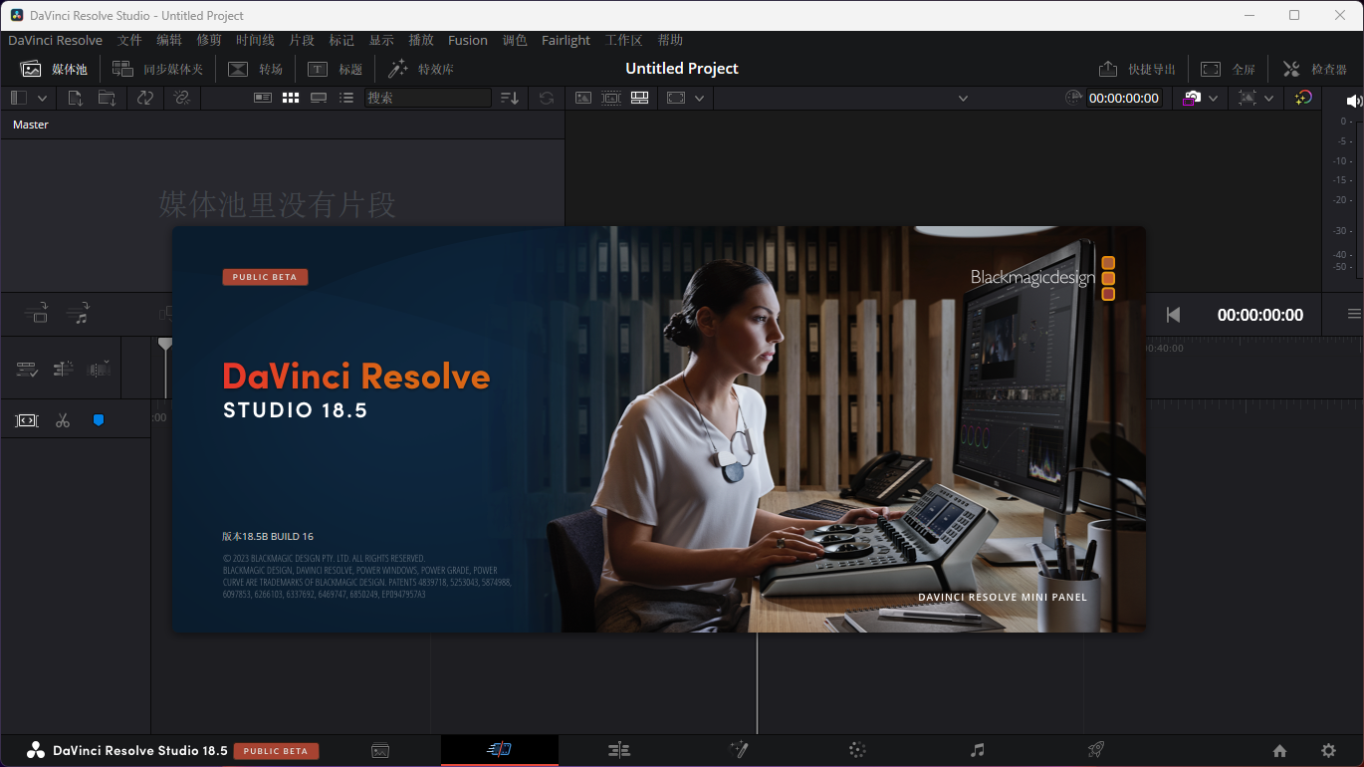Click the source clip viewer mode icon
The height and width of the screenshot is (767, 1364).
point(583,98)
